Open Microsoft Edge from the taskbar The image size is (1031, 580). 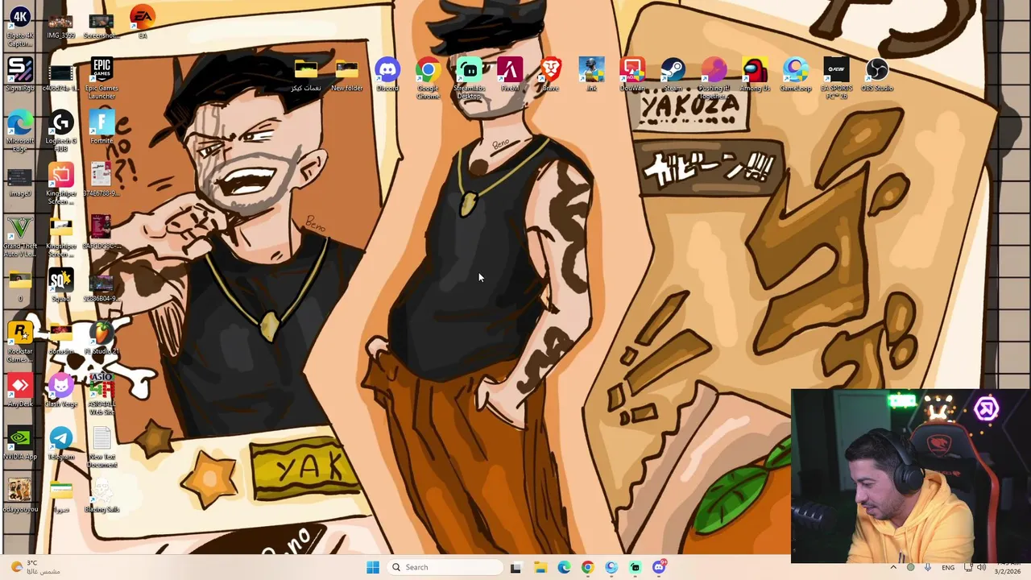tap(564, 567)
